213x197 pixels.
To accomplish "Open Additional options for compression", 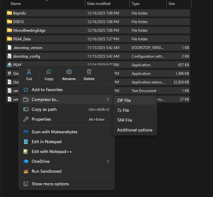I will coord(135,130).
